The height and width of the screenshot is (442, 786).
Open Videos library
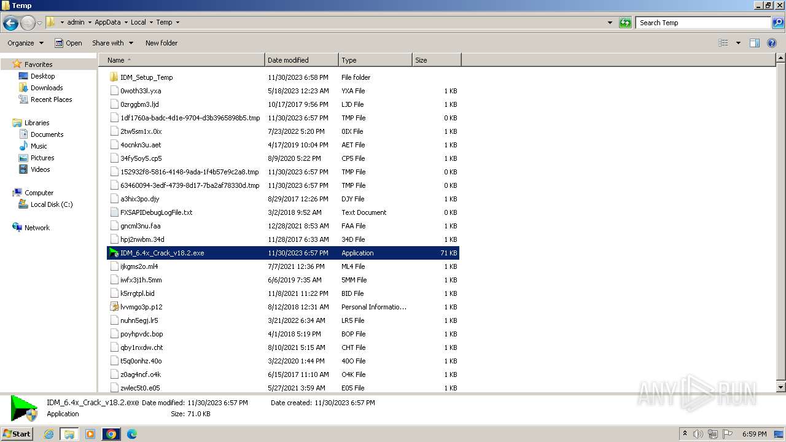[x=40, y=169]
